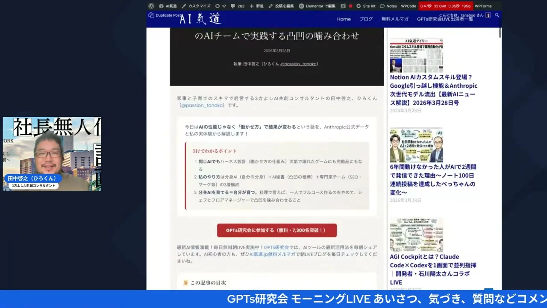Open the @passion_tanaka author link
Image resolution: width=547 pixels, height=308 pixels.
299,64
